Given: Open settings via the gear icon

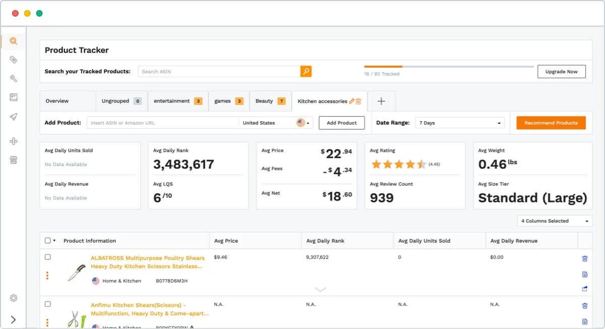Looking at the screenshot, I should click(x=14, y=298).
